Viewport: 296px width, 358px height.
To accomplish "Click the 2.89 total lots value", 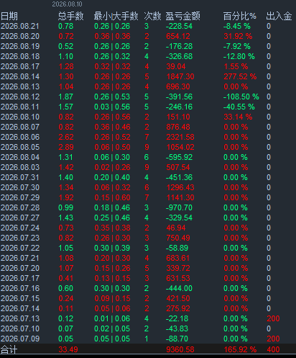I will tap(66, 147).
